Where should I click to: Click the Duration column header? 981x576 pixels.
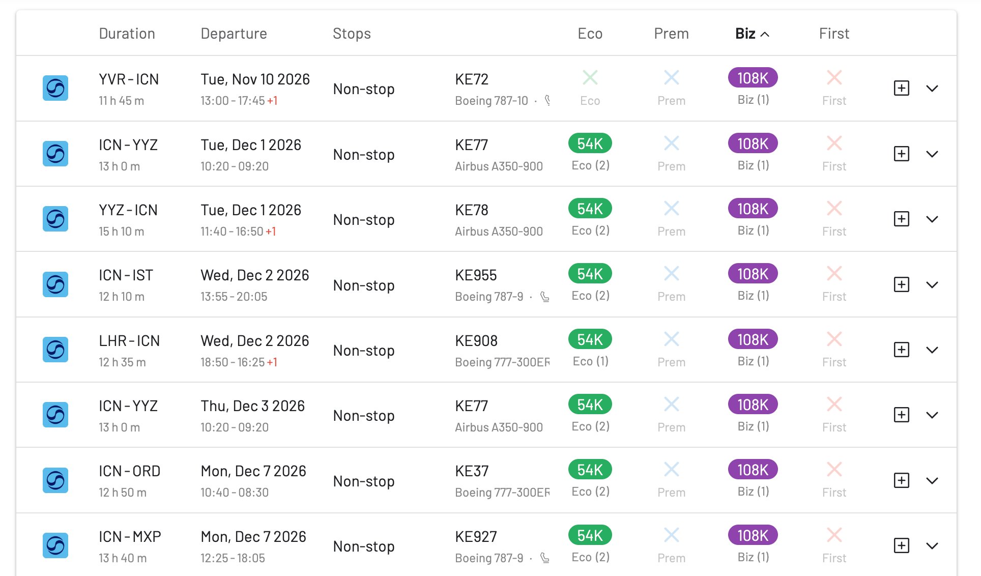pos(127,34)
